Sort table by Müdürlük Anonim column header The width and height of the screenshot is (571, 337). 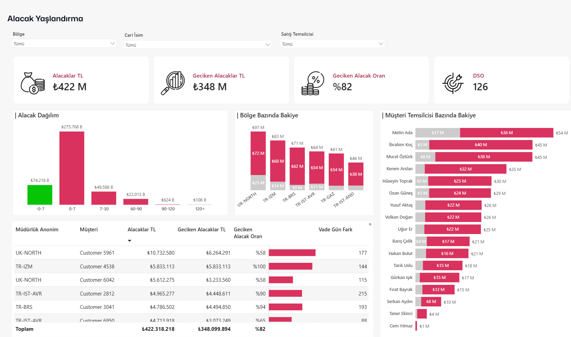[37, 230]
